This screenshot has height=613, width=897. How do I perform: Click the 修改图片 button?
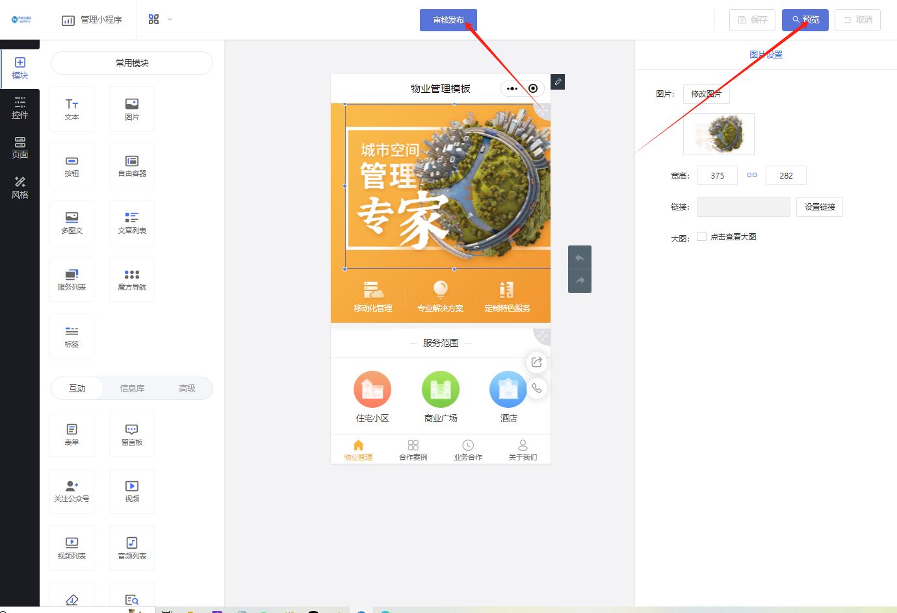706,94
